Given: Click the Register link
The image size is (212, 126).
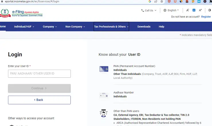Looking at the screenshot, I should click(206, 17).
